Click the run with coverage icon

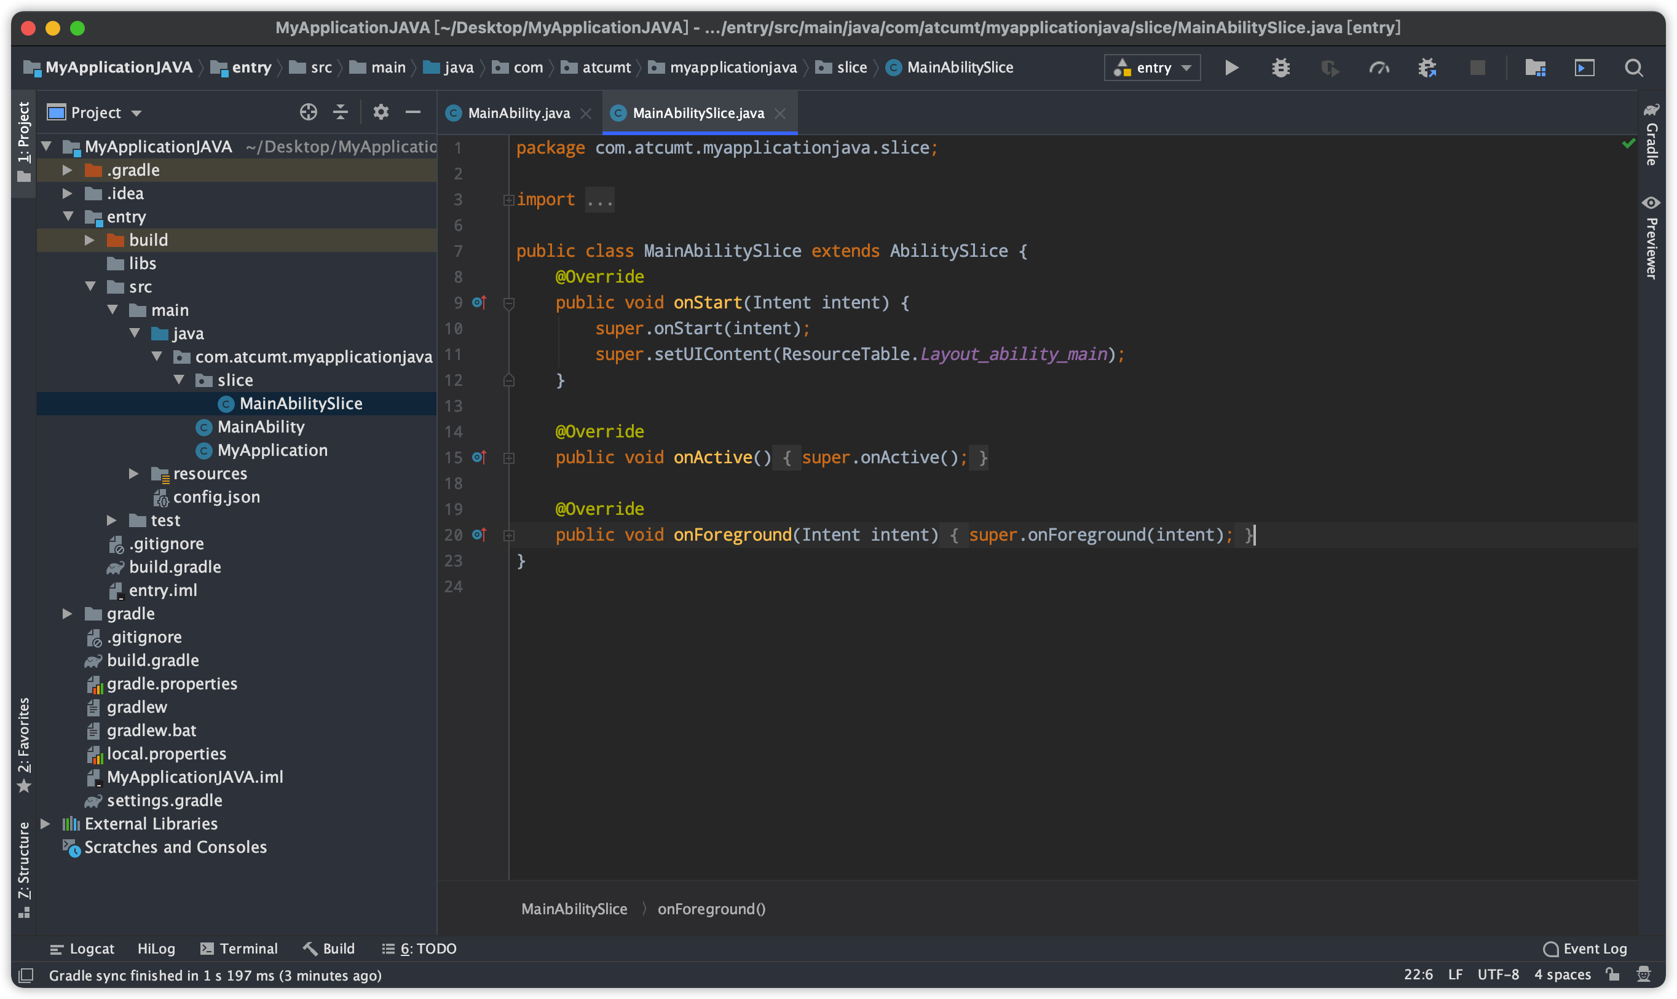(x=1330, y=68)
